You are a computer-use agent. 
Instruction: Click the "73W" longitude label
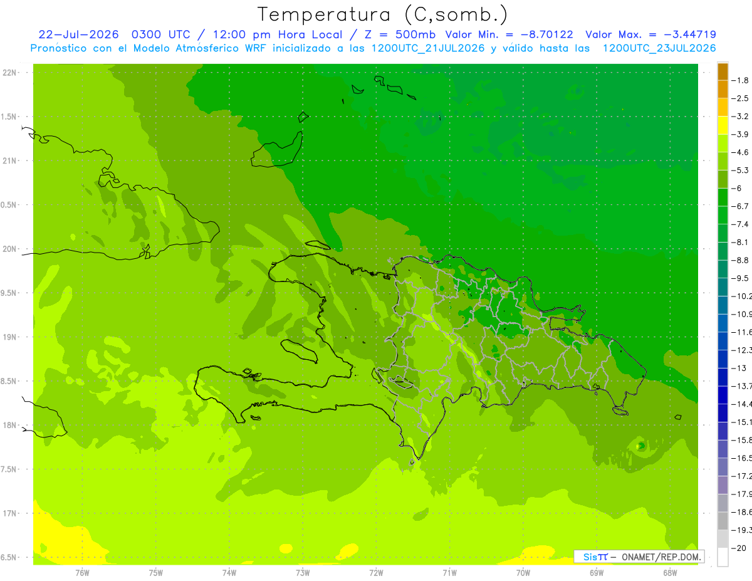[x=303, y=572]
